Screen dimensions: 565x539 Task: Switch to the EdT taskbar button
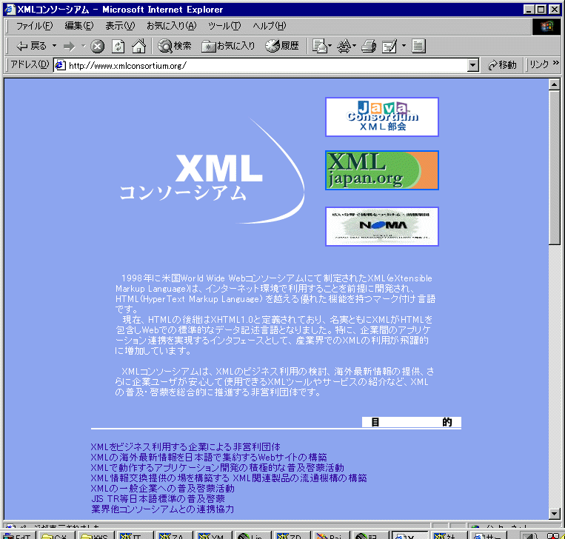[x=17, y=535]
